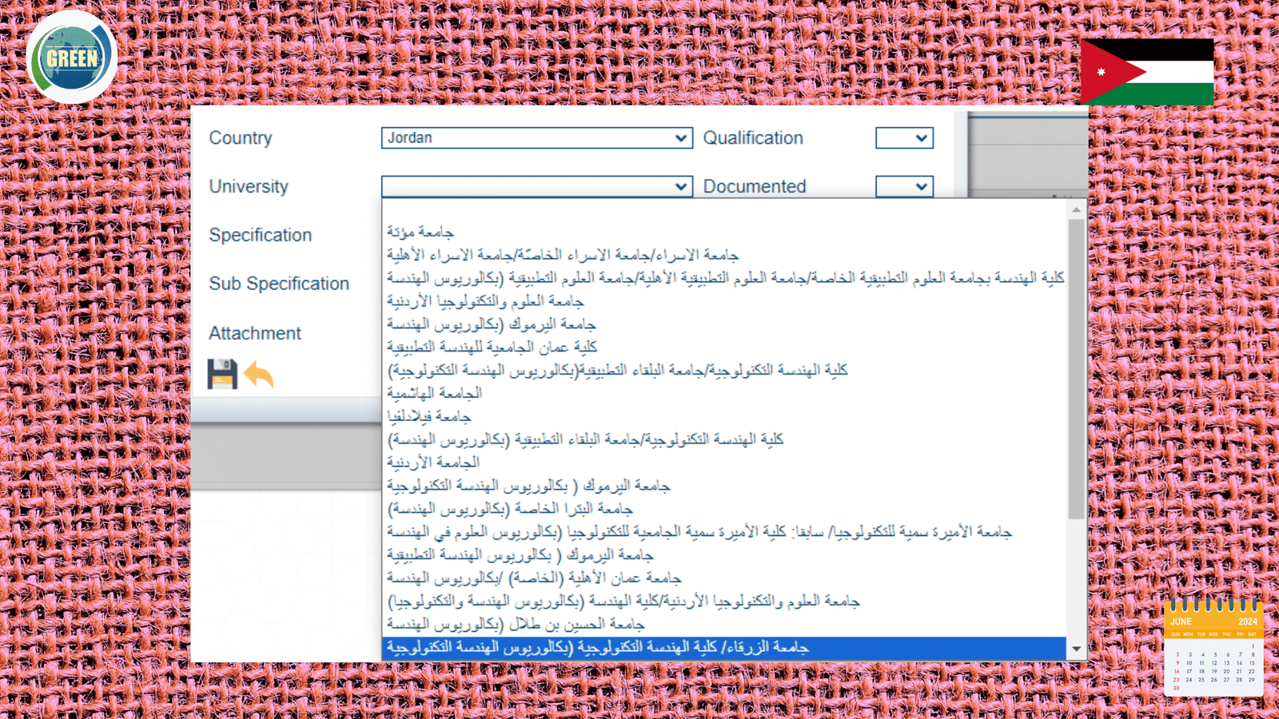This screenshot has width=1279, height=719.
Task: Expand the Qualification dropdown
Action: 904,138
